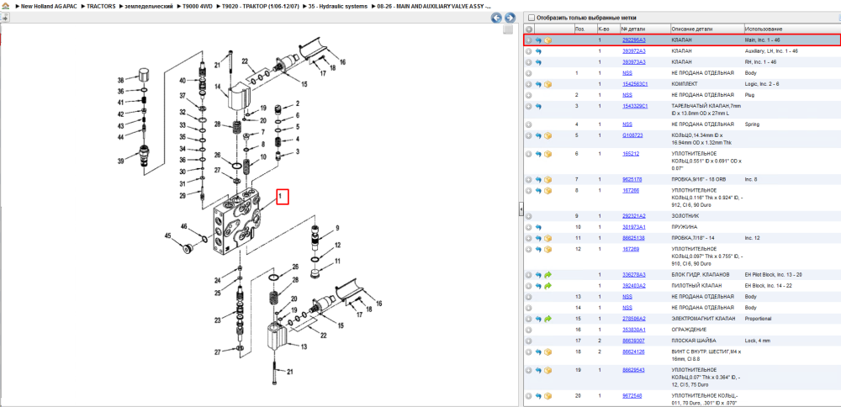Open part number link G108723
Image resolution: width=841 pixels, height=407 pixels.
click(632, 135)
